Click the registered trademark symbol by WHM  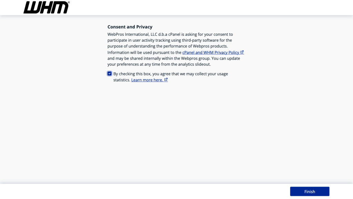69,2
